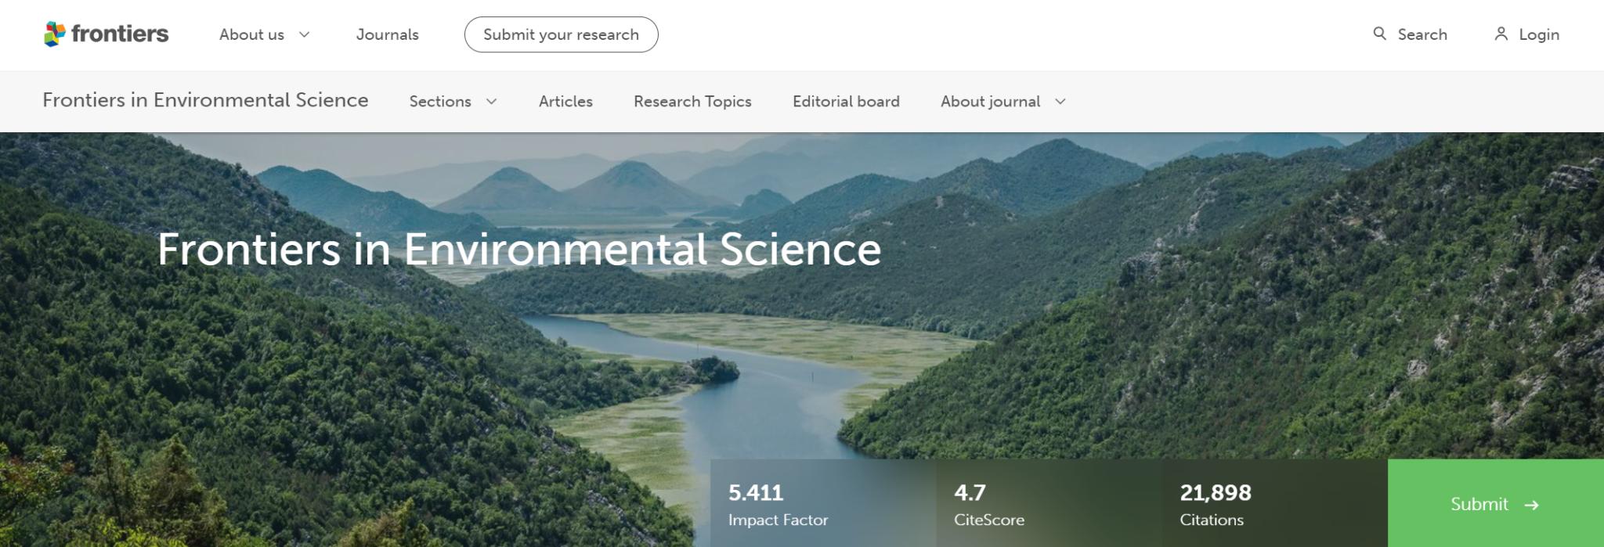Click the Frontiers logo icon

pos(54,34)
